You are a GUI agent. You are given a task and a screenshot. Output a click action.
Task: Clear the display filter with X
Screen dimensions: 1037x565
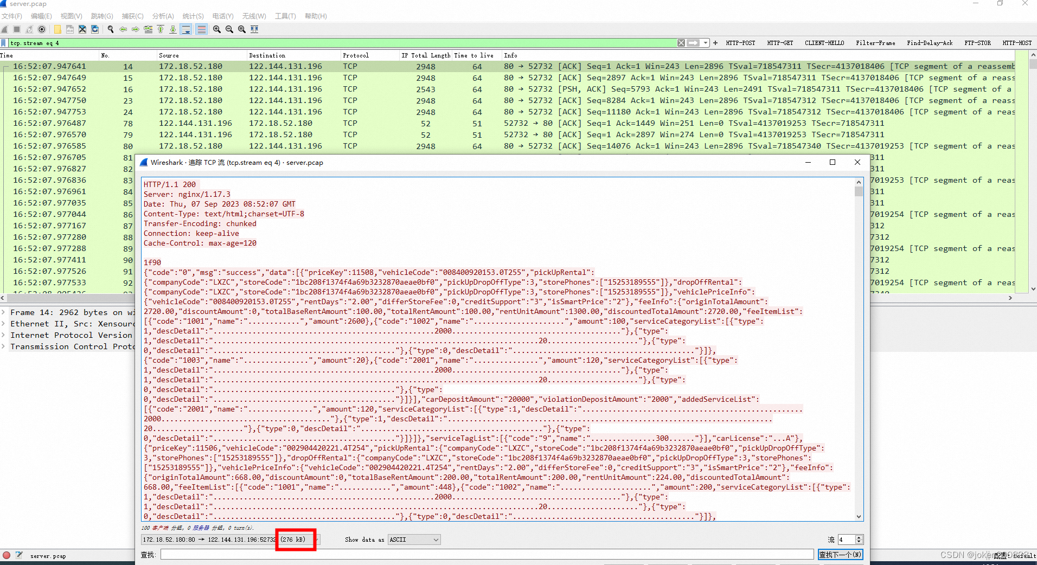[681, 43]
